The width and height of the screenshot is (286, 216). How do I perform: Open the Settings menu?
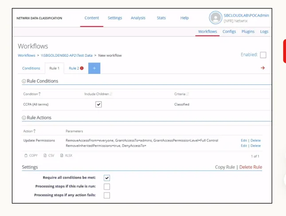pyautogui.click(x=115, y=18)
